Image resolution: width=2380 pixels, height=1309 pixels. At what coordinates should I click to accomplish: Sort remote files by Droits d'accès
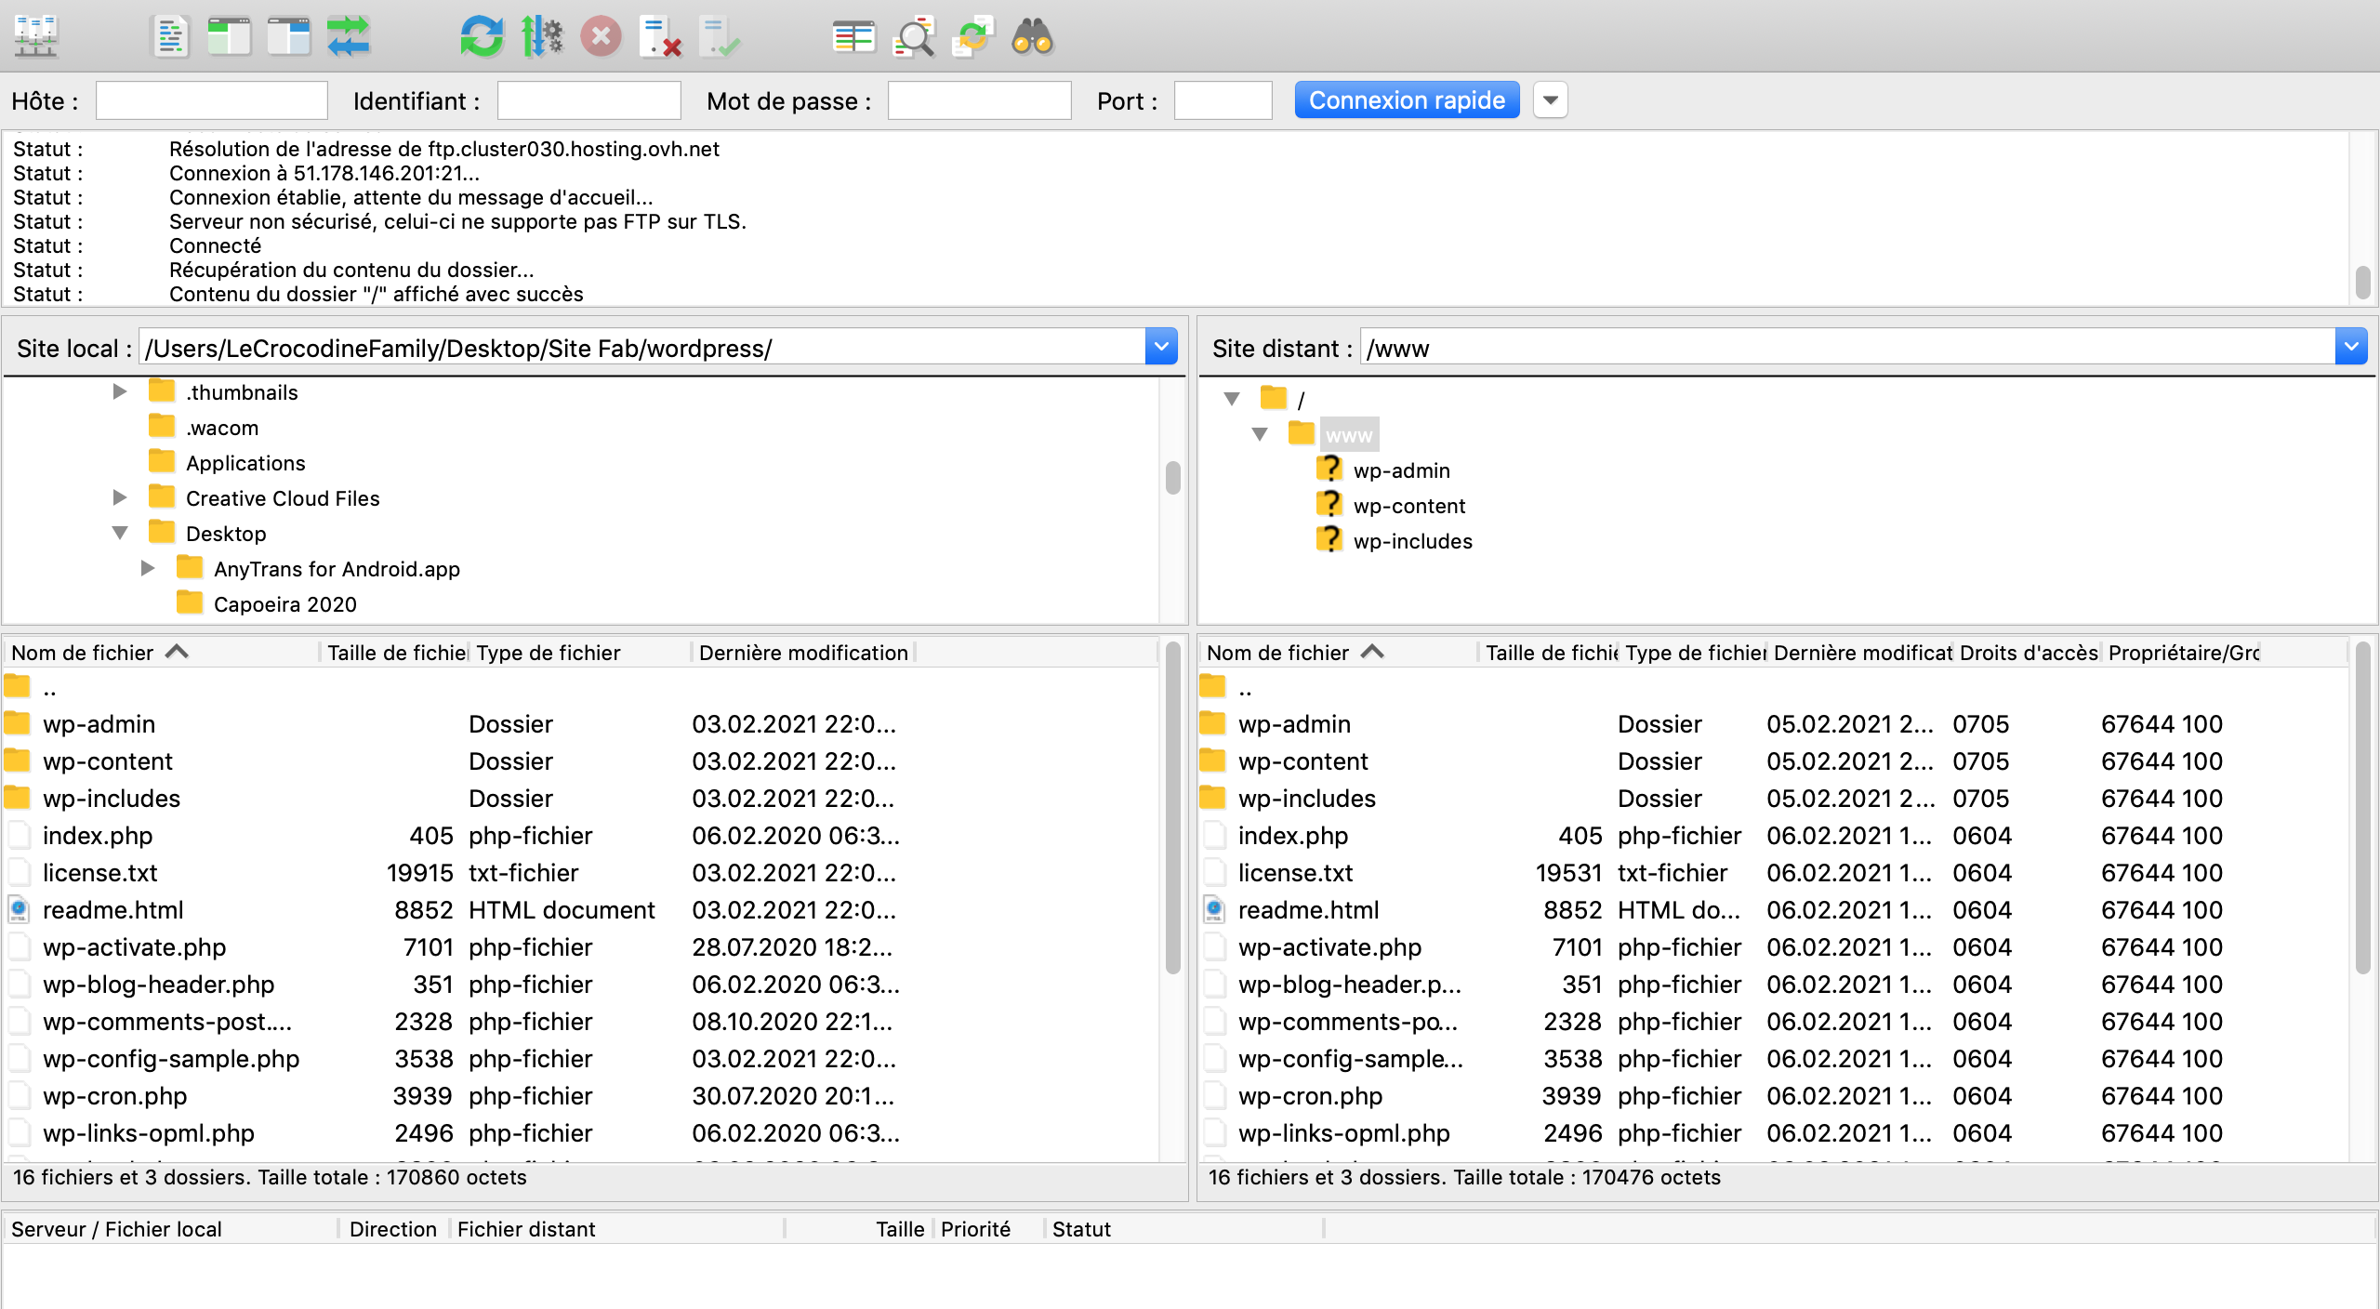point(2027,653)
